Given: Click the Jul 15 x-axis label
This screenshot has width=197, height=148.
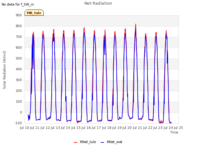Looking at the screenshot, I should tap(76, 128).
